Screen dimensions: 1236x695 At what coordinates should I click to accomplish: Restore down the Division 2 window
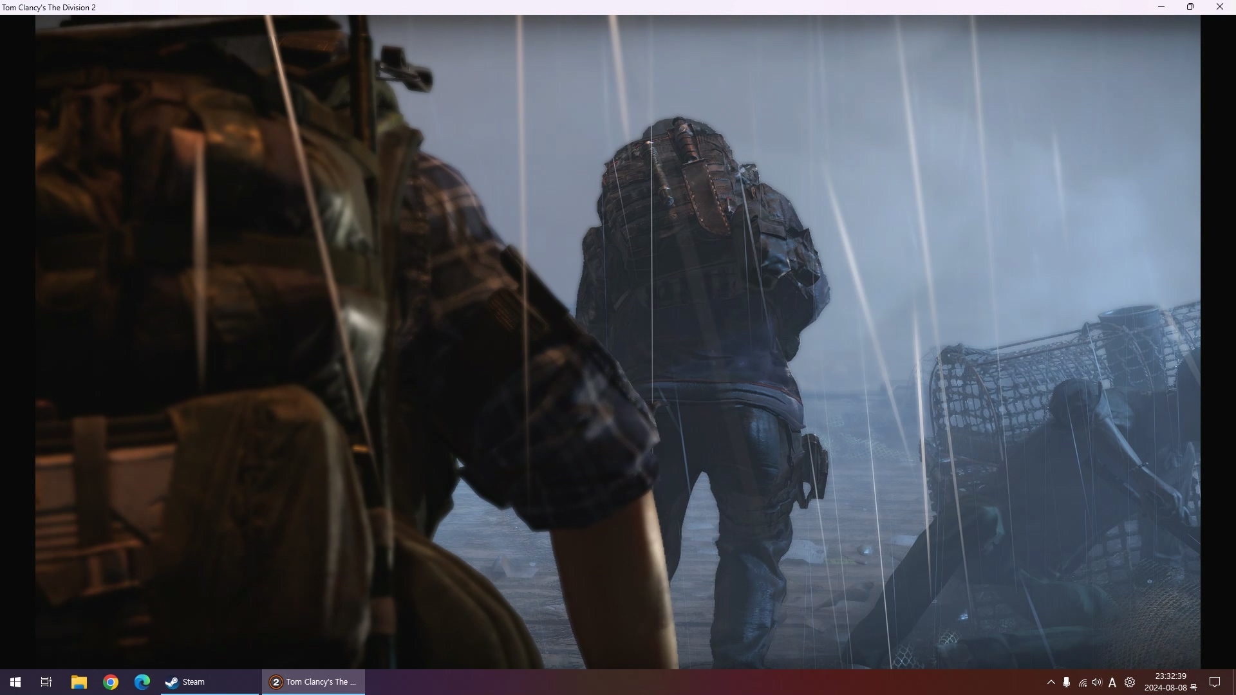point(1190,7)
